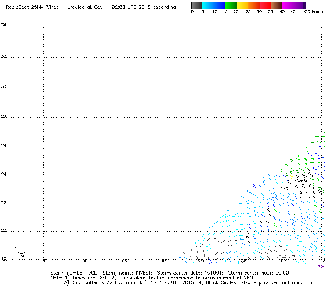Click the latitude label '34'
The height and width of the screenshot is (286, 325).
point(4,25)
